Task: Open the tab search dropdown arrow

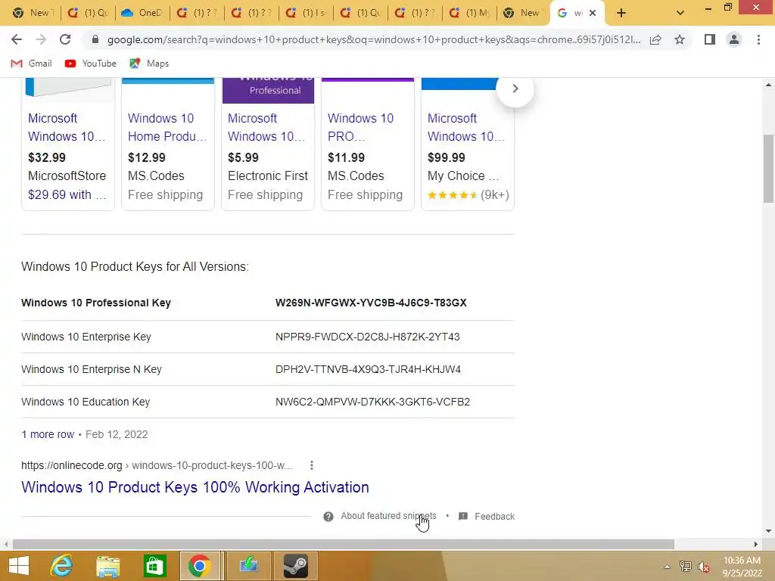Action: (x=680, y=13)
